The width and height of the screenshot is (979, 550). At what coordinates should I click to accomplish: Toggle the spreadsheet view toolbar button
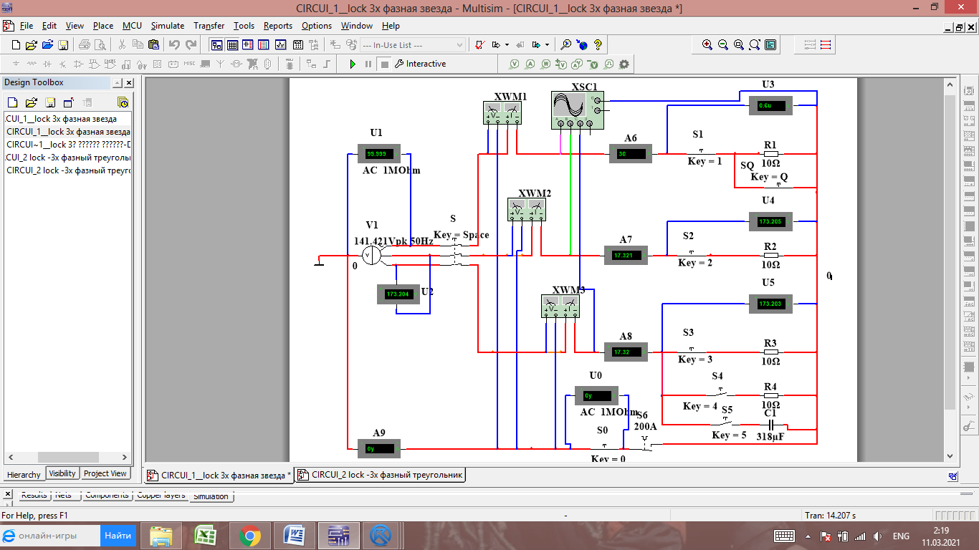point(232,44)
